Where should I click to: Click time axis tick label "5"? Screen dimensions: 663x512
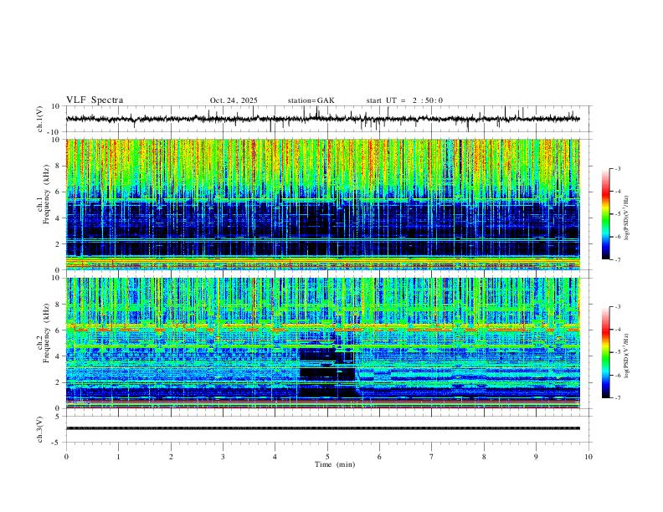pos(327,457)
